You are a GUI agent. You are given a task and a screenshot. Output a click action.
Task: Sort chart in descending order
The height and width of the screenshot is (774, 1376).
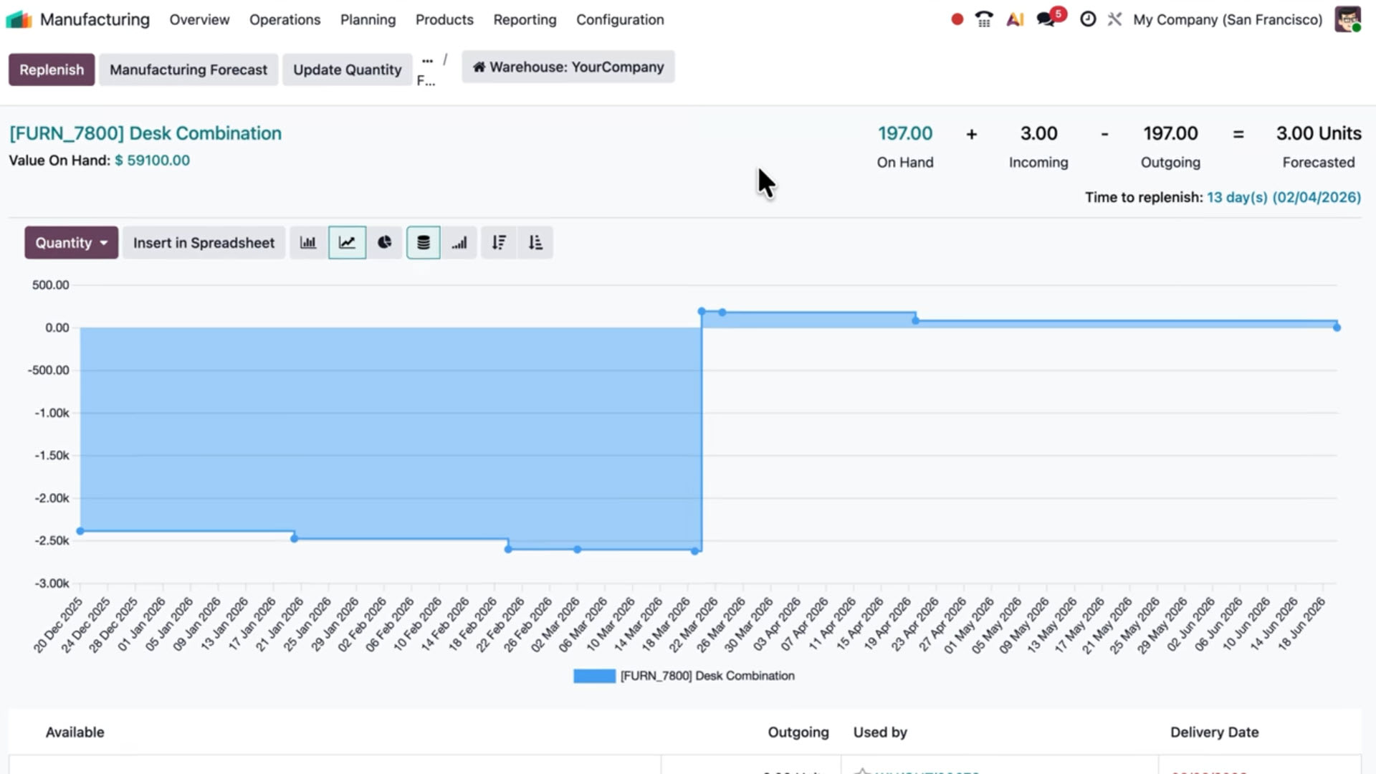pyautogui.click(x=498, y=242)
